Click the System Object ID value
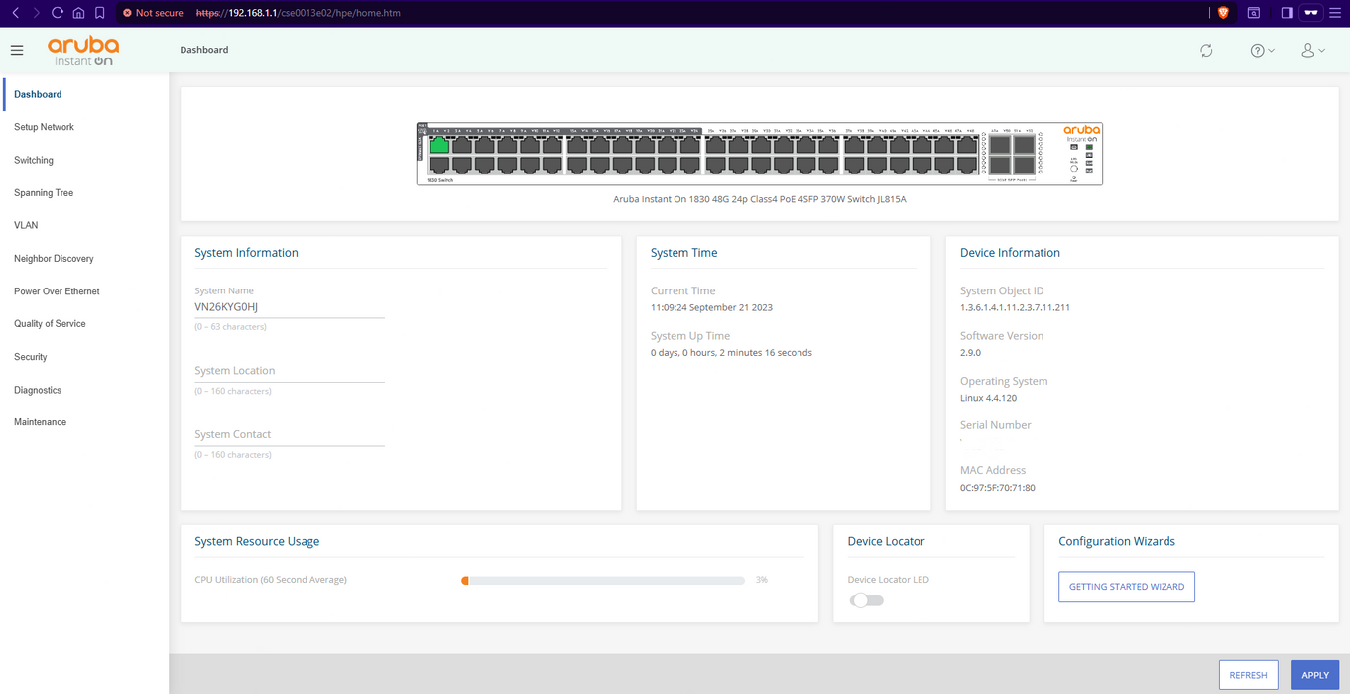 point(1015,307)
